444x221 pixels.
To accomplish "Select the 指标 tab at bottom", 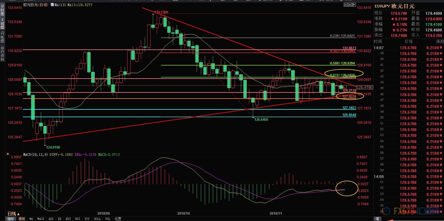I will [x=11, y=219].
